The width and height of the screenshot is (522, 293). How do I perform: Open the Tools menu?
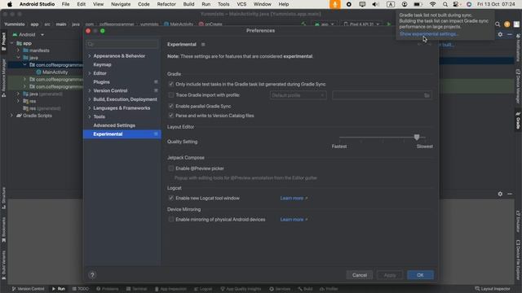pyautogui.click(x=223, y=4)
